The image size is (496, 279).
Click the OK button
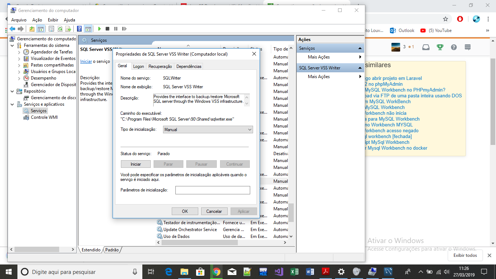[x=185, y=211]
